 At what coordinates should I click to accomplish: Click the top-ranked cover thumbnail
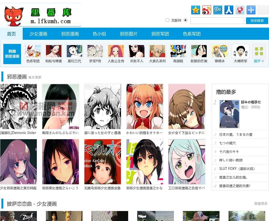[x=229, y=114]
